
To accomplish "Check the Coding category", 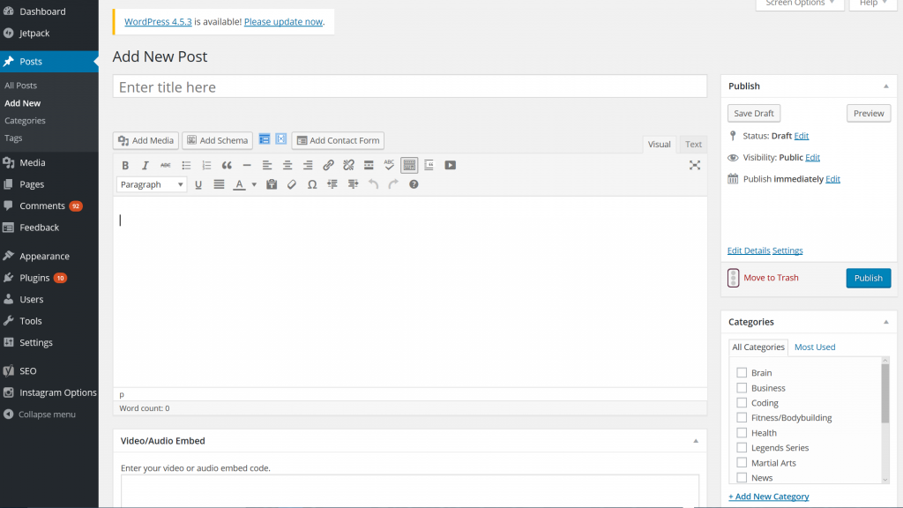I will point(742,402).
